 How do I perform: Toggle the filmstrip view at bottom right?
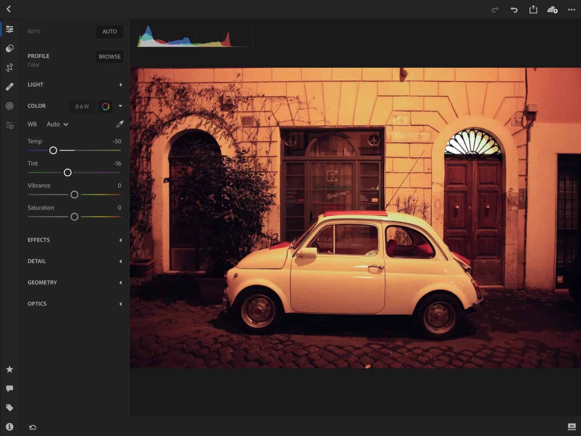[571, 427]
